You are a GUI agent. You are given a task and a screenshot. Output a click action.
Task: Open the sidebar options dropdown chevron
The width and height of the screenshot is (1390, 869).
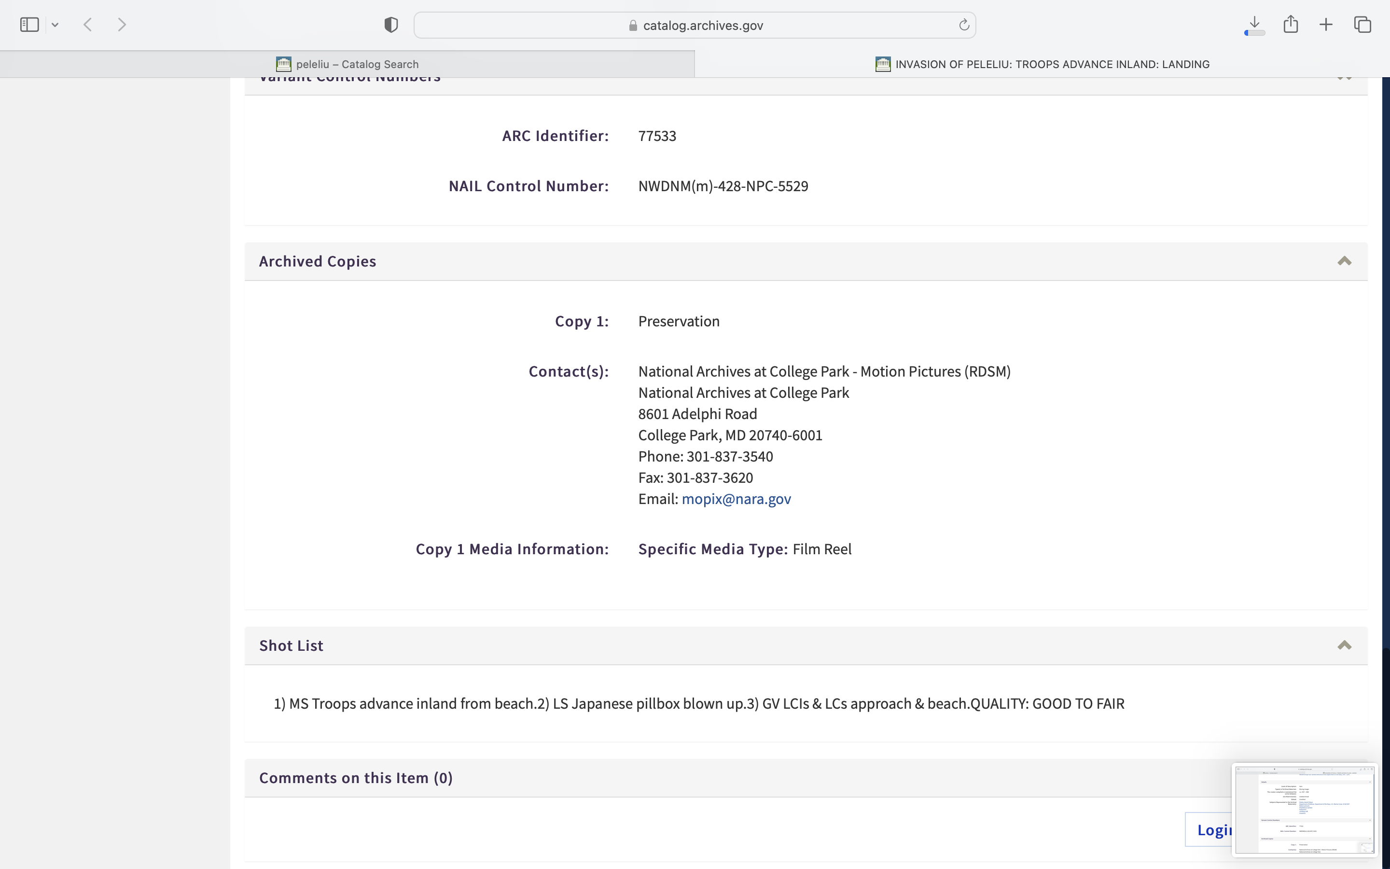click(55, 25)
